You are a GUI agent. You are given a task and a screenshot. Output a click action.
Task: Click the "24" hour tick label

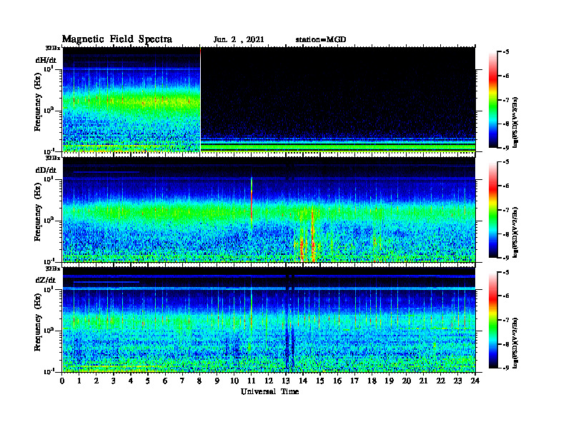pyautogui.click(x=475, y=381)
